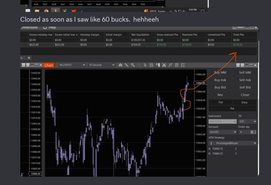Add a new tab with plus button

point(29,58)
